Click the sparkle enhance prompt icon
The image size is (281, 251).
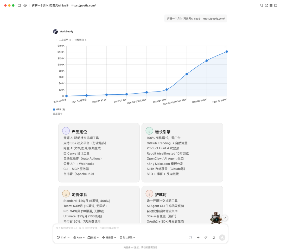206,237
